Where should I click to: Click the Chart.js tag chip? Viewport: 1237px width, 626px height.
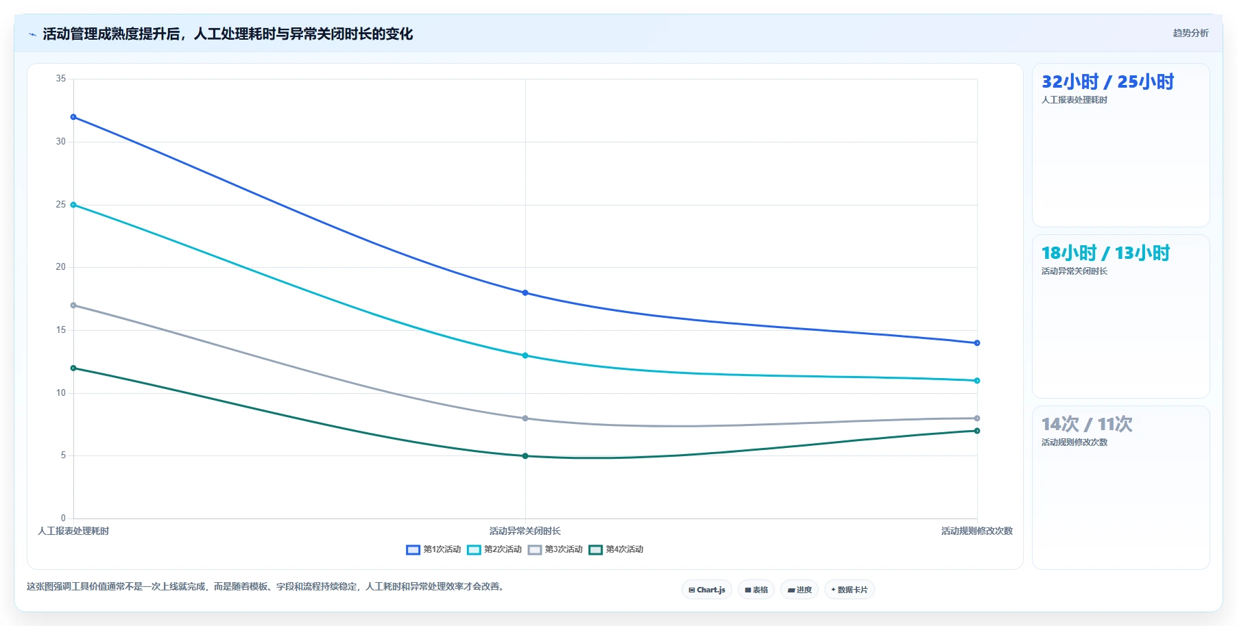tap(707, 590)
